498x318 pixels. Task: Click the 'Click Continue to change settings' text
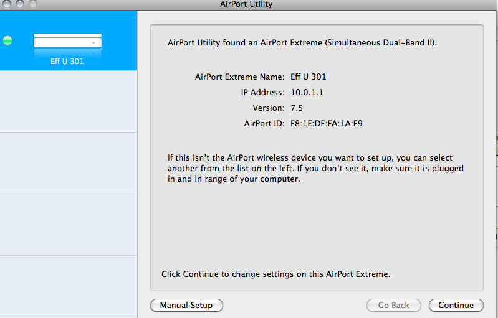coord(275,274)
